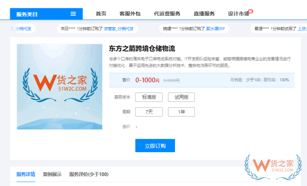Image resolution: width=307 pixels, height=186 pixels.
Task: Click the 复购率: 100% text
Action: coord(276,80)
